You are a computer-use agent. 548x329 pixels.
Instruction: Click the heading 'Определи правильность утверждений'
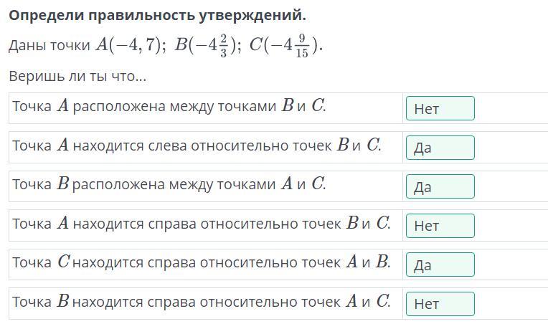[157, 15]
